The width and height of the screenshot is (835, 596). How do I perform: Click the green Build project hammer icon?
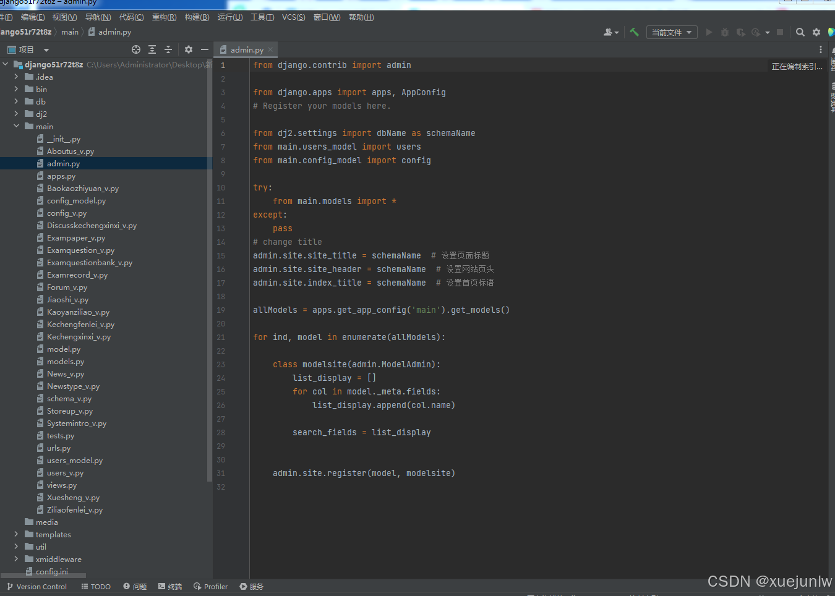[x=634, y=32]
